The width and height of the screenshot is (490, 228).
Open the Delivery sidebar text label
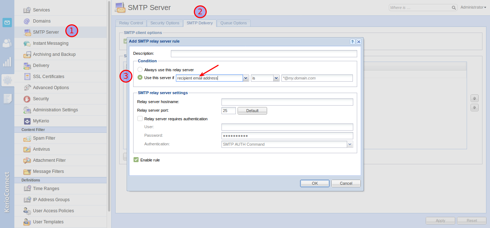tap(41, 66)
